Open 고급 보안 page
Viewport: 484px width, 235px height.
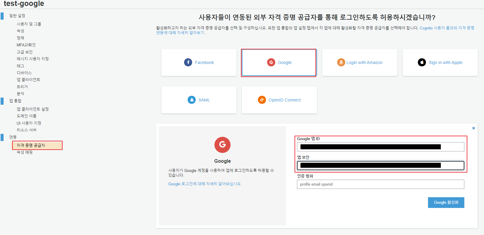click(x=25, y=52)
